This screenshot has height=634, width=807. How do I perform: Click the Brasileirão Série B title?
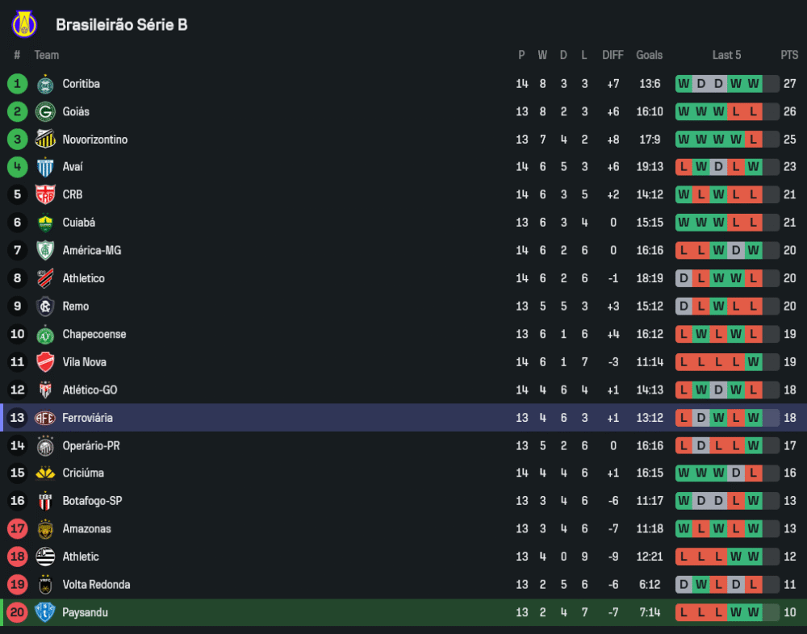pyautogui.click(x=122, y=25)
